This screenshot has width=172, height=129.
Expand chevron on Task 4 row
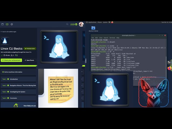pos(82,98)
